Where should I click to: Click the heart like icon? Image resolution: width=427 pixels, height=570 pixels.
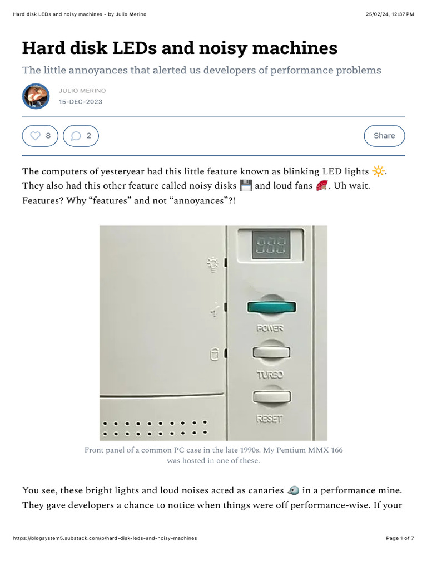[x=35, y=136]
